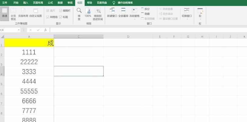This screenshot has height=122, width=247.
Task: Click Split window (拆分)
Action: (145, 9)
